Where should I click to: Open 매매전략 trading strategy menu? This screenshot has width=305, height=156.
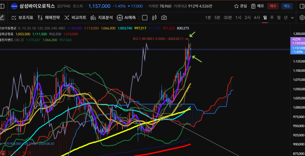point(49,18)
